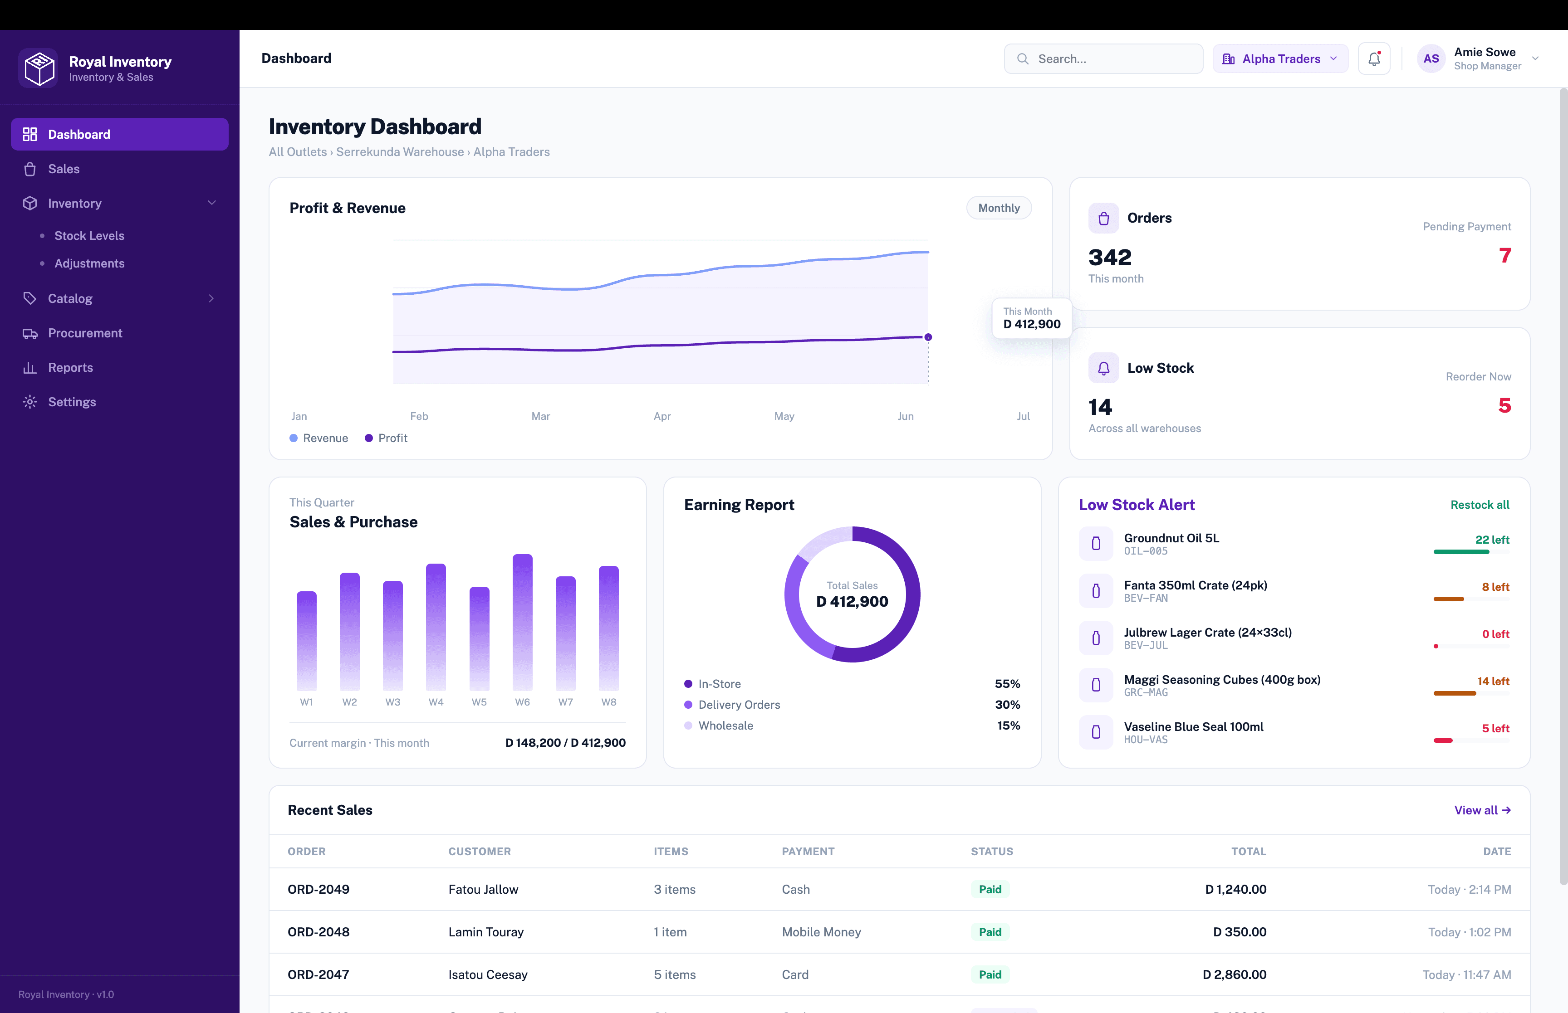This screenshot has height=1013, width=1568.
Task: Click the Julbrew Lager Crate product icon
Action: coord(1096,638)
